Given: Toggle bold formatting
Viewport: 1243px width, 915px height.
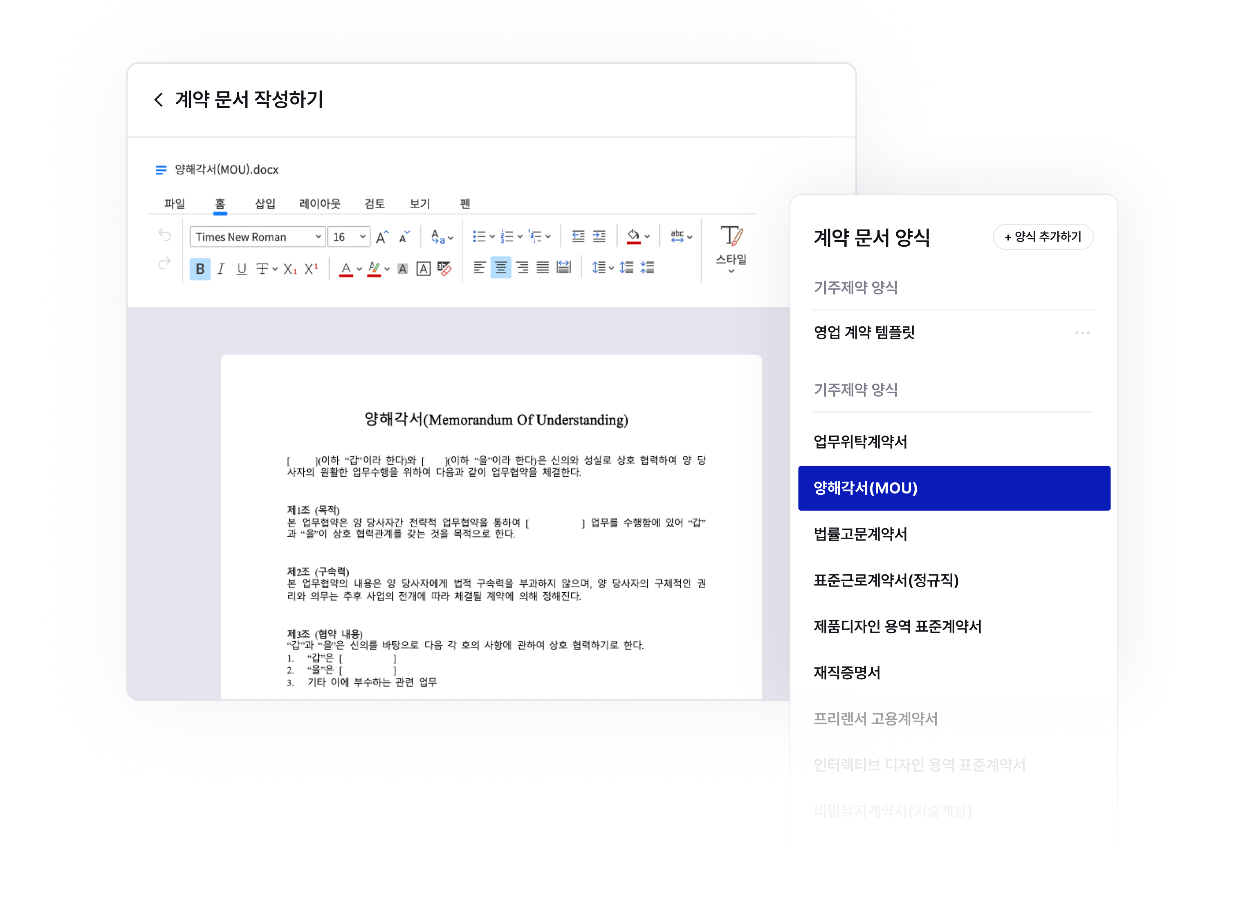Looking at the screenshot, I should [200, 269].
